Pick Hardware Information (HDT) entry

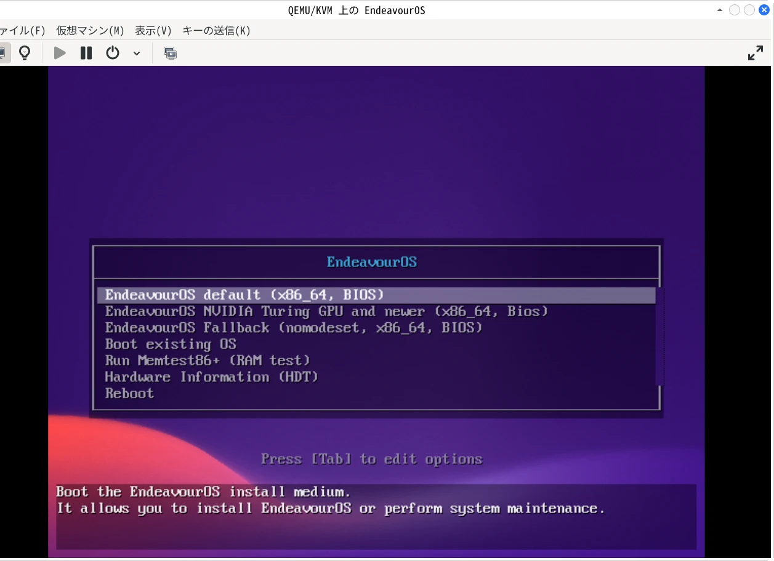tap(211, 377)
